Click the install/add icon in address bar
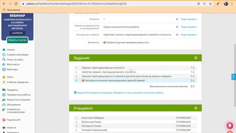This screenshot has height=133, width=236. pos(198,4)
